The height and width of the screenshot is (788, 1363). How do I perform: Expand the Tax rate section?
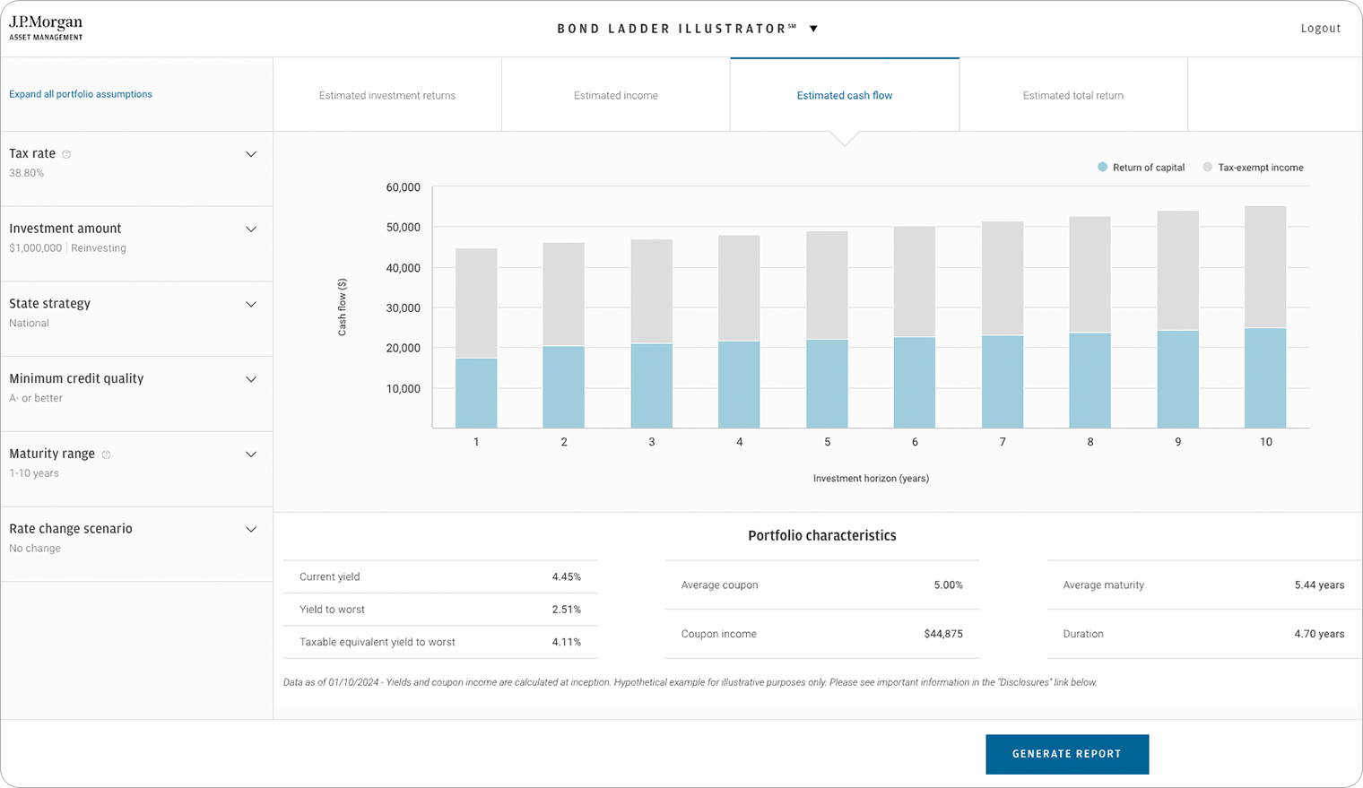coord(251,154)
